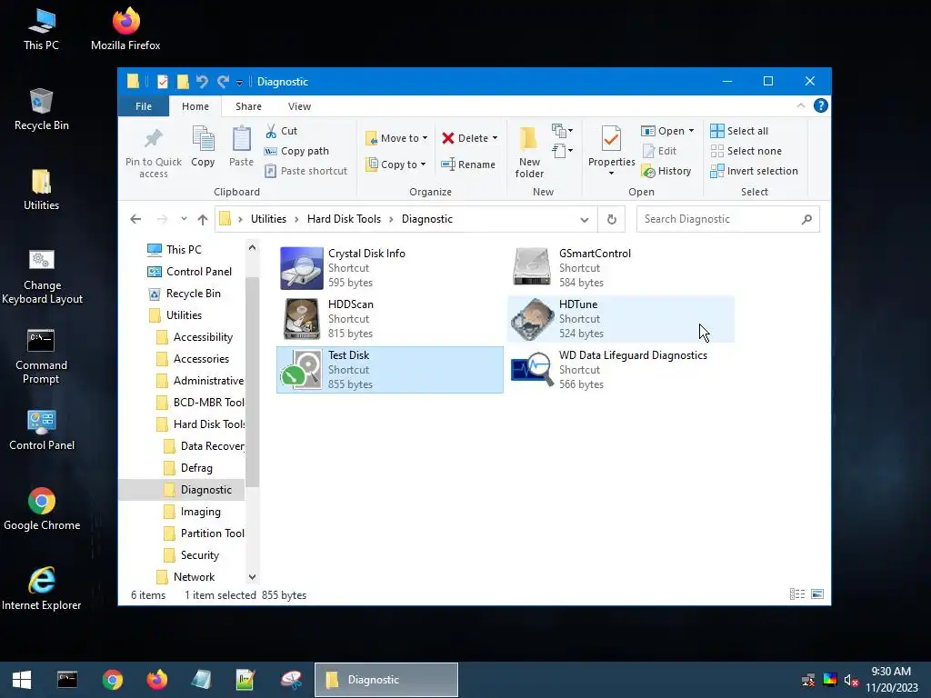Click the Search Diagnostic field
The width and height of the screenshot is (931, 698).
727,219
